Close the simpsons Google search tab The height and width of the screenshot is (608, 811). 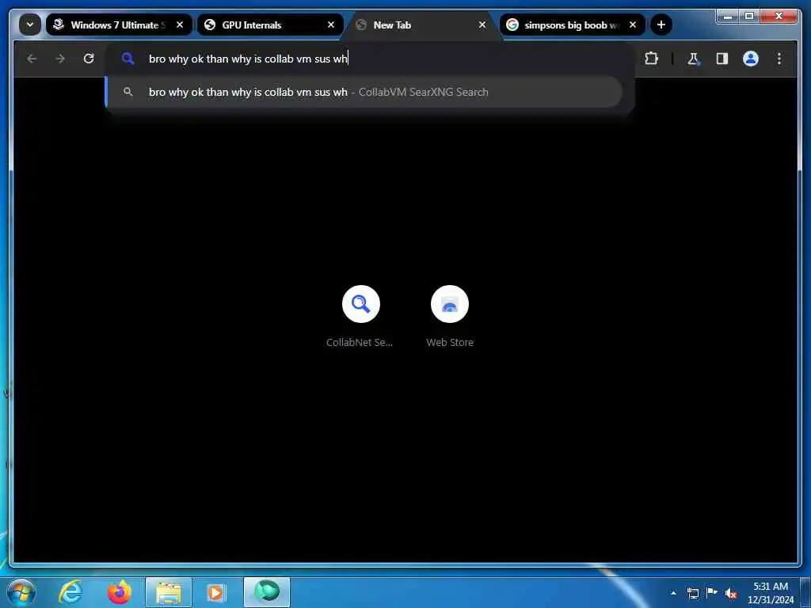(x=633, y=25)
